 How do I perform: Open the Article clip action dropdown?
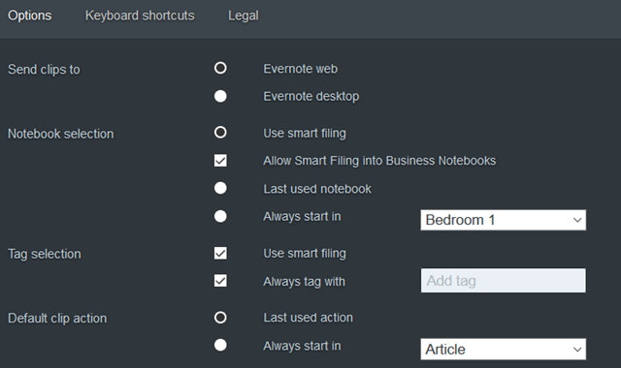point(504,349)
